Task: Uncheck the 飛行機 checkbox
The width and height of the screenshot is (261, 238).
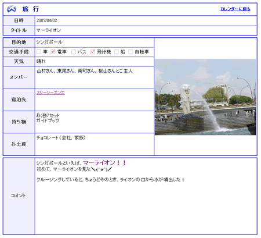Action: (93, 52)
